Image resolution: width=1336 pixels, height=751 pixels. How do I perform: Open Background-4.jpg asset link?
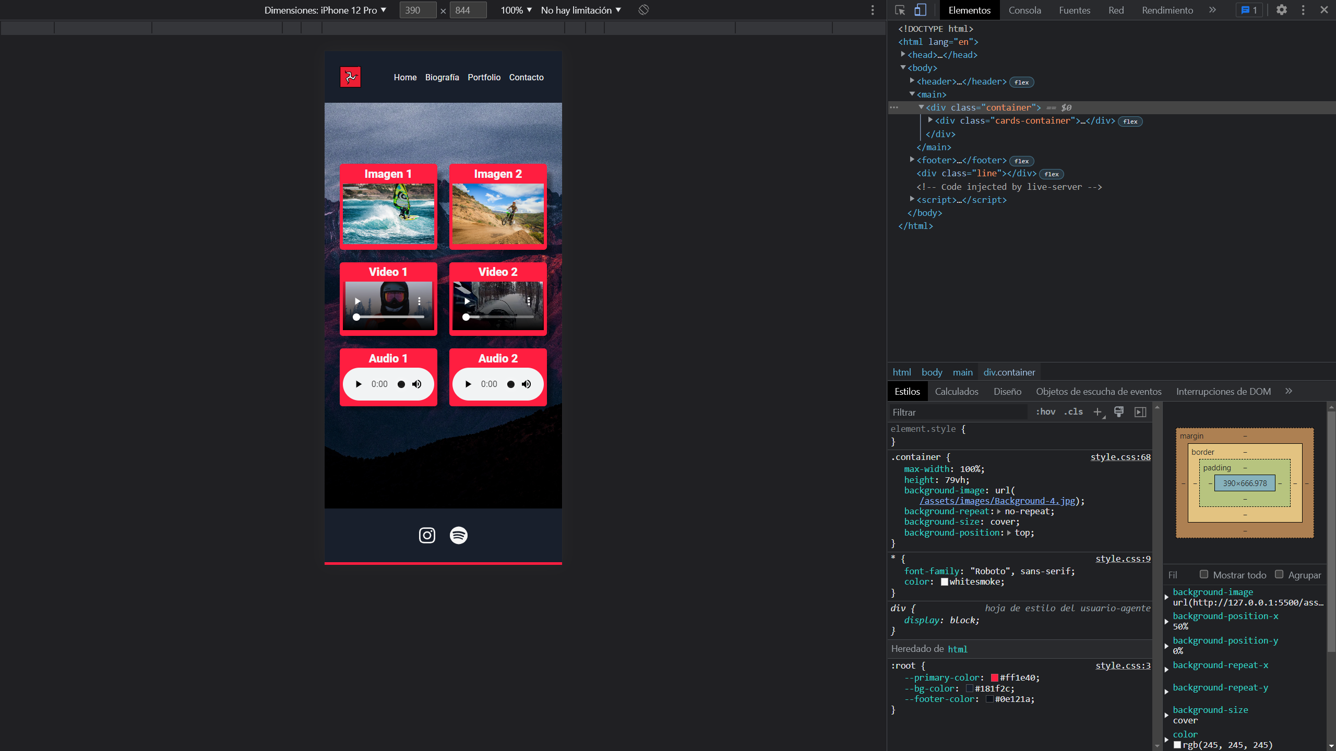(x=997, y=501)
